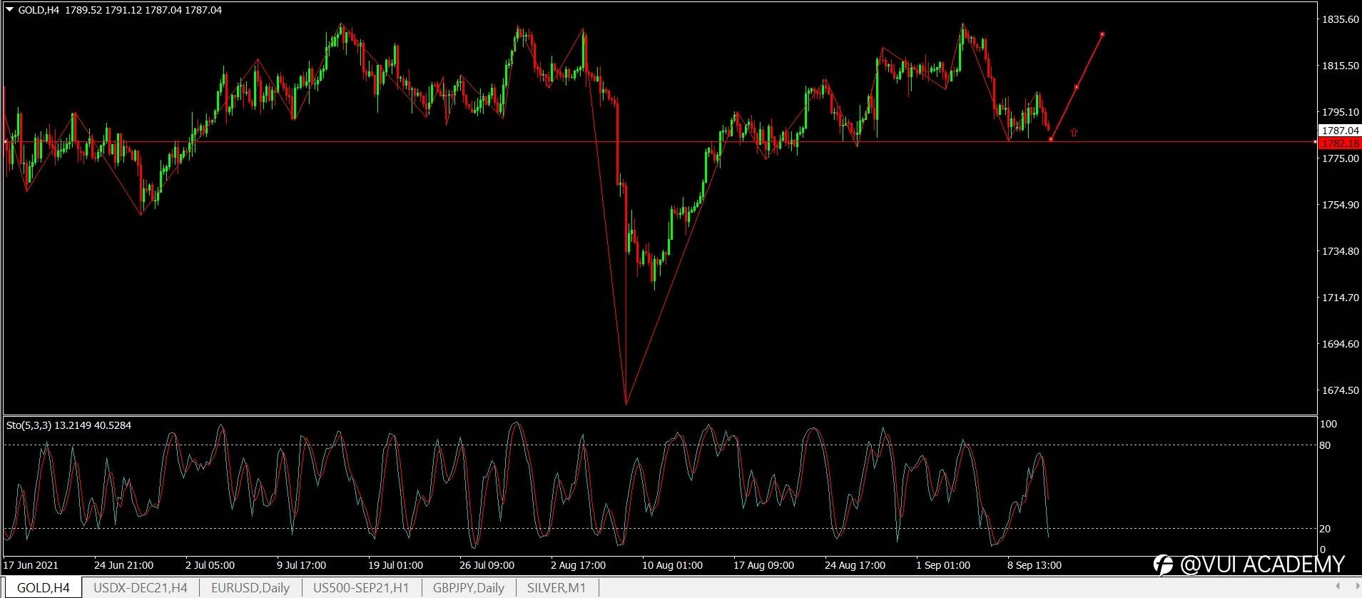1362x598 pixels.
Task: Click the 1694.60 price scale value
Action: coord(1341,344)
